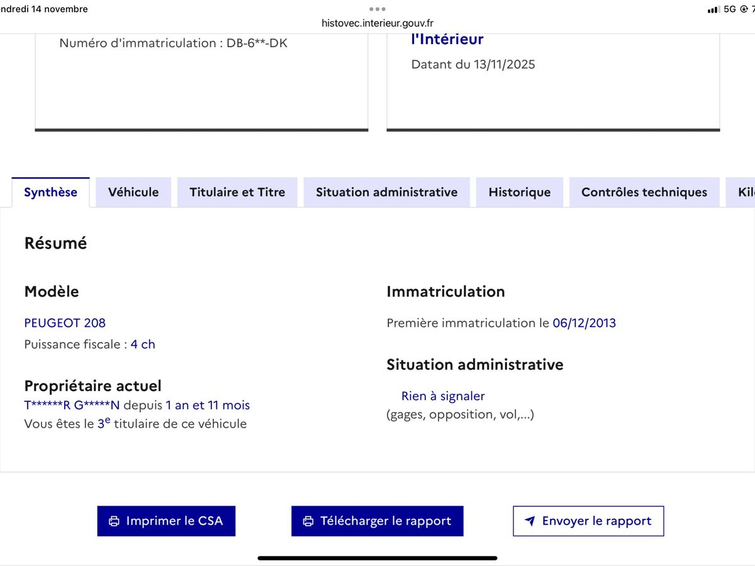This screenshot has width=755, height=566.
Task: Open the Contrôles techniques tab
Action: [x=644, y=192]
